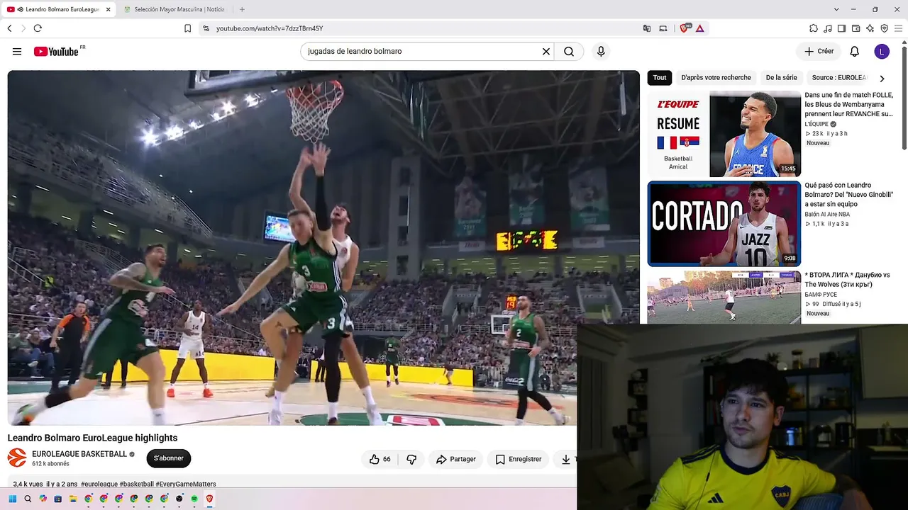Image resolution: width=908 pixels, height=510 pixels.
Task: Open the ВТОРА ЛИГА football video thumbnail
Action: (724, 297)
